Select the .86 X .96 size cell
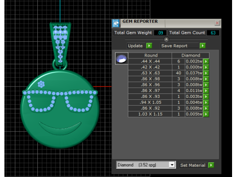 150,85
